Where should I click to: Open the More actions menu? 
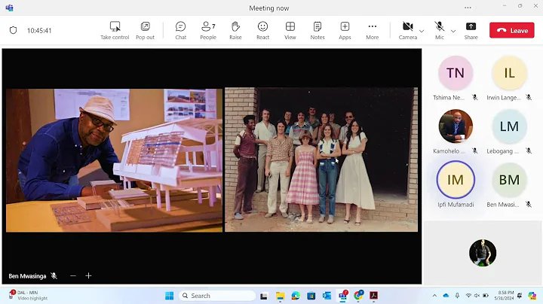372,27
